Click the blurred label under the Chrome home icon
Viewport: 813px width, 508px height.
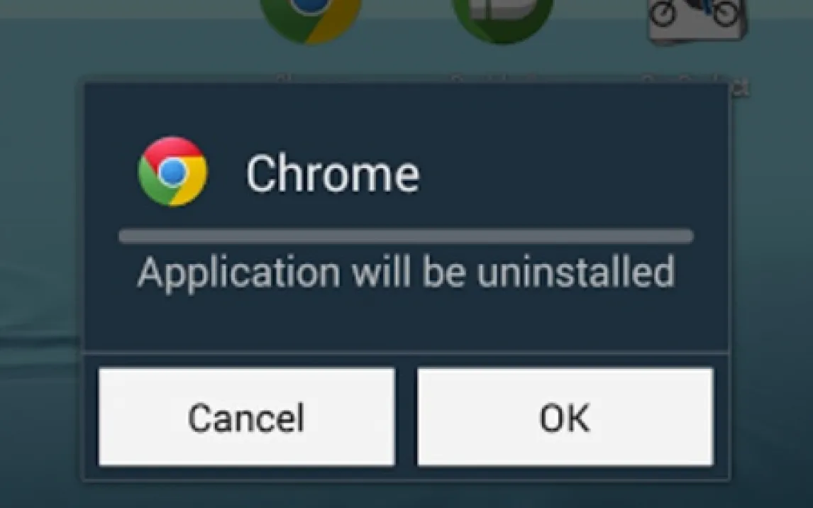[x=311, y=79]
